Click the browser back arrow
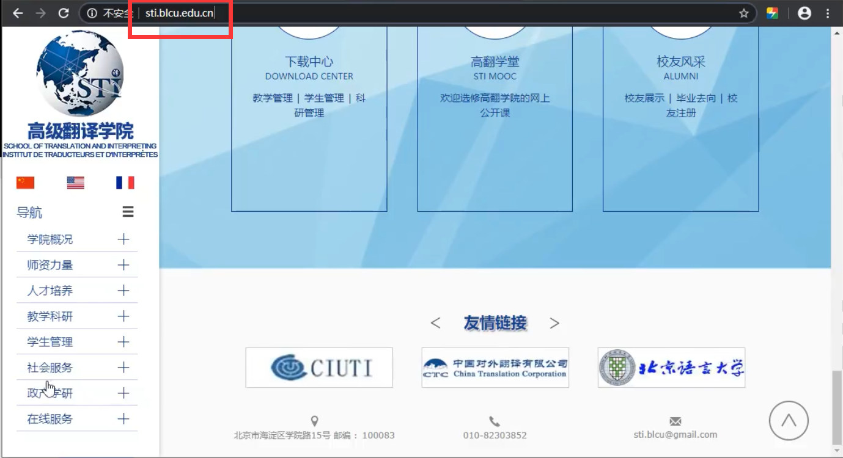The height and width of the screenshot is (458, 843). click(x=18, y=13)
